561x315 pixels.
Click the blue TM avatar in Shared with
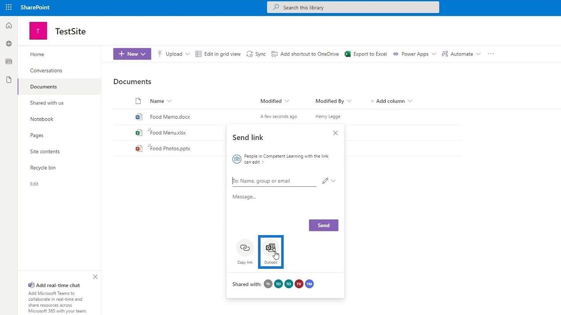pos(309,284)
